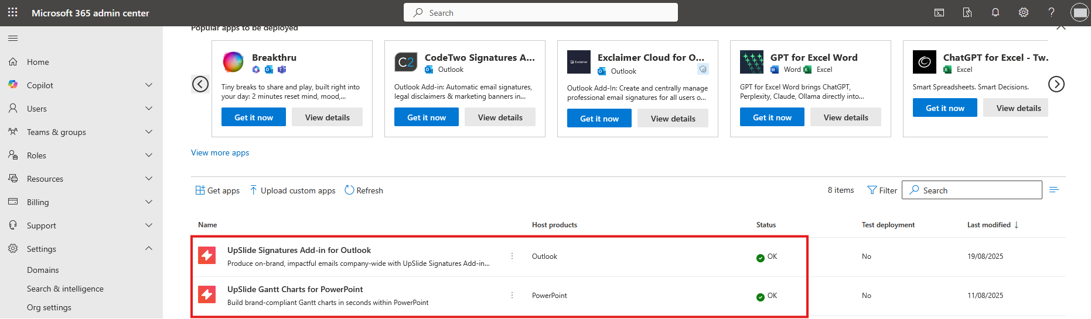
Task: Click the top header Search box
Action: pyautogui.click(x=541, y=12)
